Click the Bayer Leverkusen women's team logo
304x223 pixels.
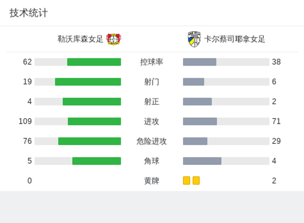coord(114,39)
